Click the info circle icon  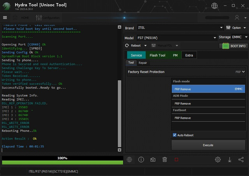pos(141,160)
